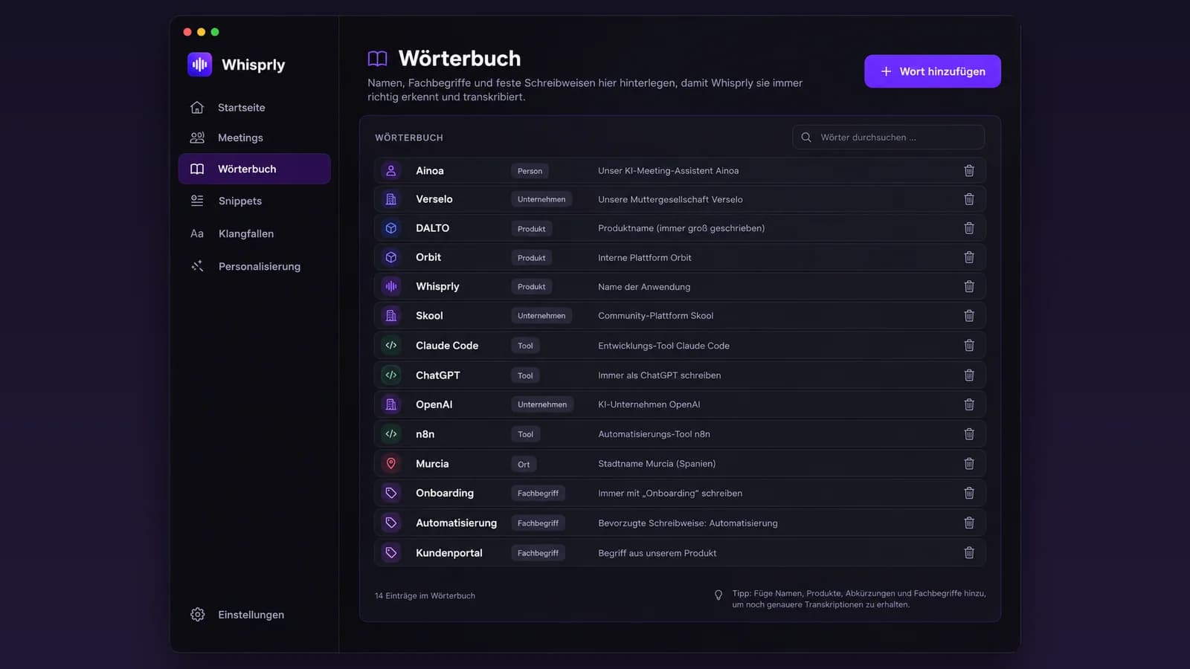
Task: Delete the OpenAI entry
Action: tap(969, 404)
